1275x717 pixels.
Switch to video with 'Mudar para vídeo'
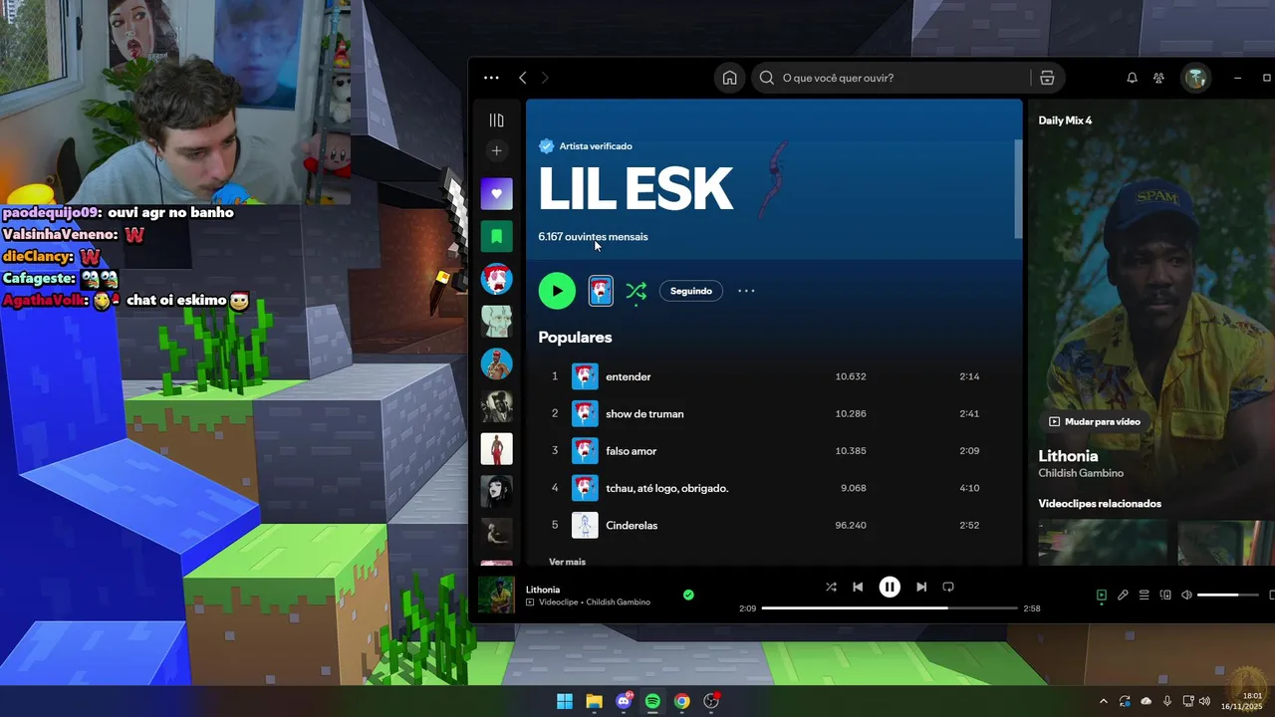1094,421
